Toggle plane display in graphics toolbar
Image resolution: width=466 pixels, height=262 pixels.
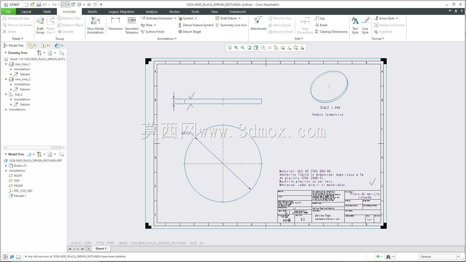[283, 48]
